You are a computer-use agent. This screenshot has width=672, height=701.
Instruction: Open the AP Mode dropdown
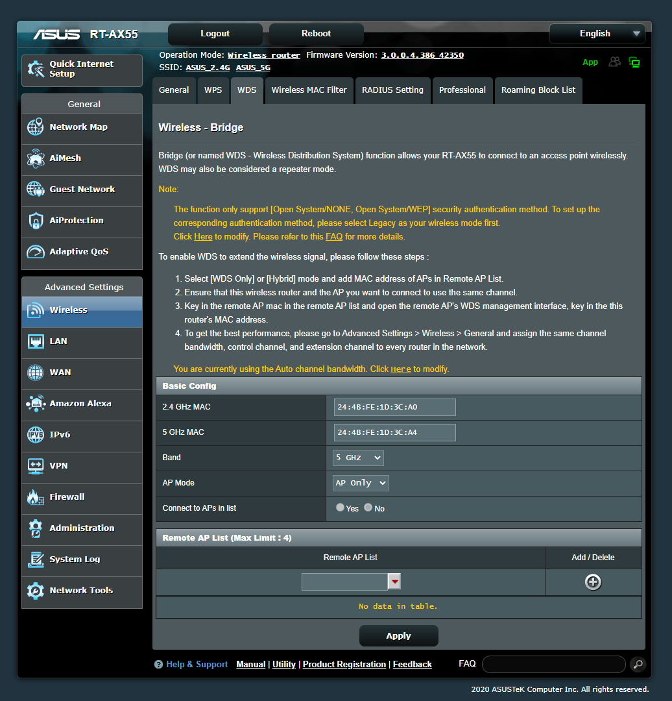[x=361, y=483]
